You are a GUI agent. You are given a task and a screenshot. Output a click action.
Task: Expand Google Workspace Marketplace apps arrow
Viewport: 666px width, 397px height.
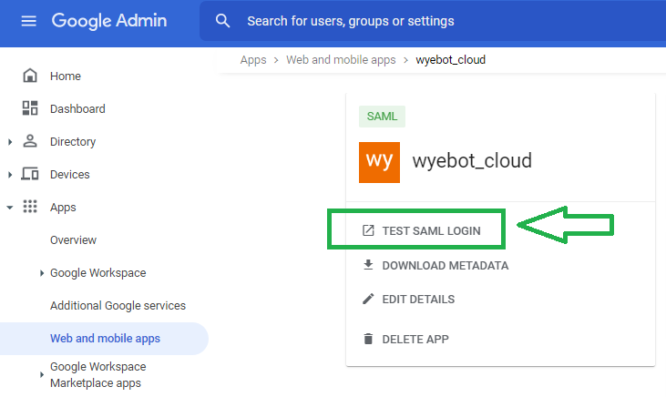(x=42, y=374)
